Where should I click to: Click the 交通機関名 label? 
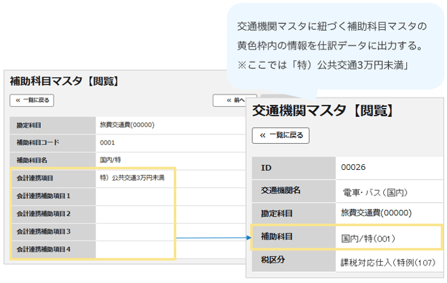click(x=280, y=190)
